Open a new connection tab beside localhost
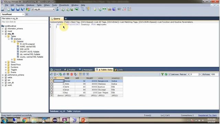The image size is (220, 124). [x=27, y=14]
